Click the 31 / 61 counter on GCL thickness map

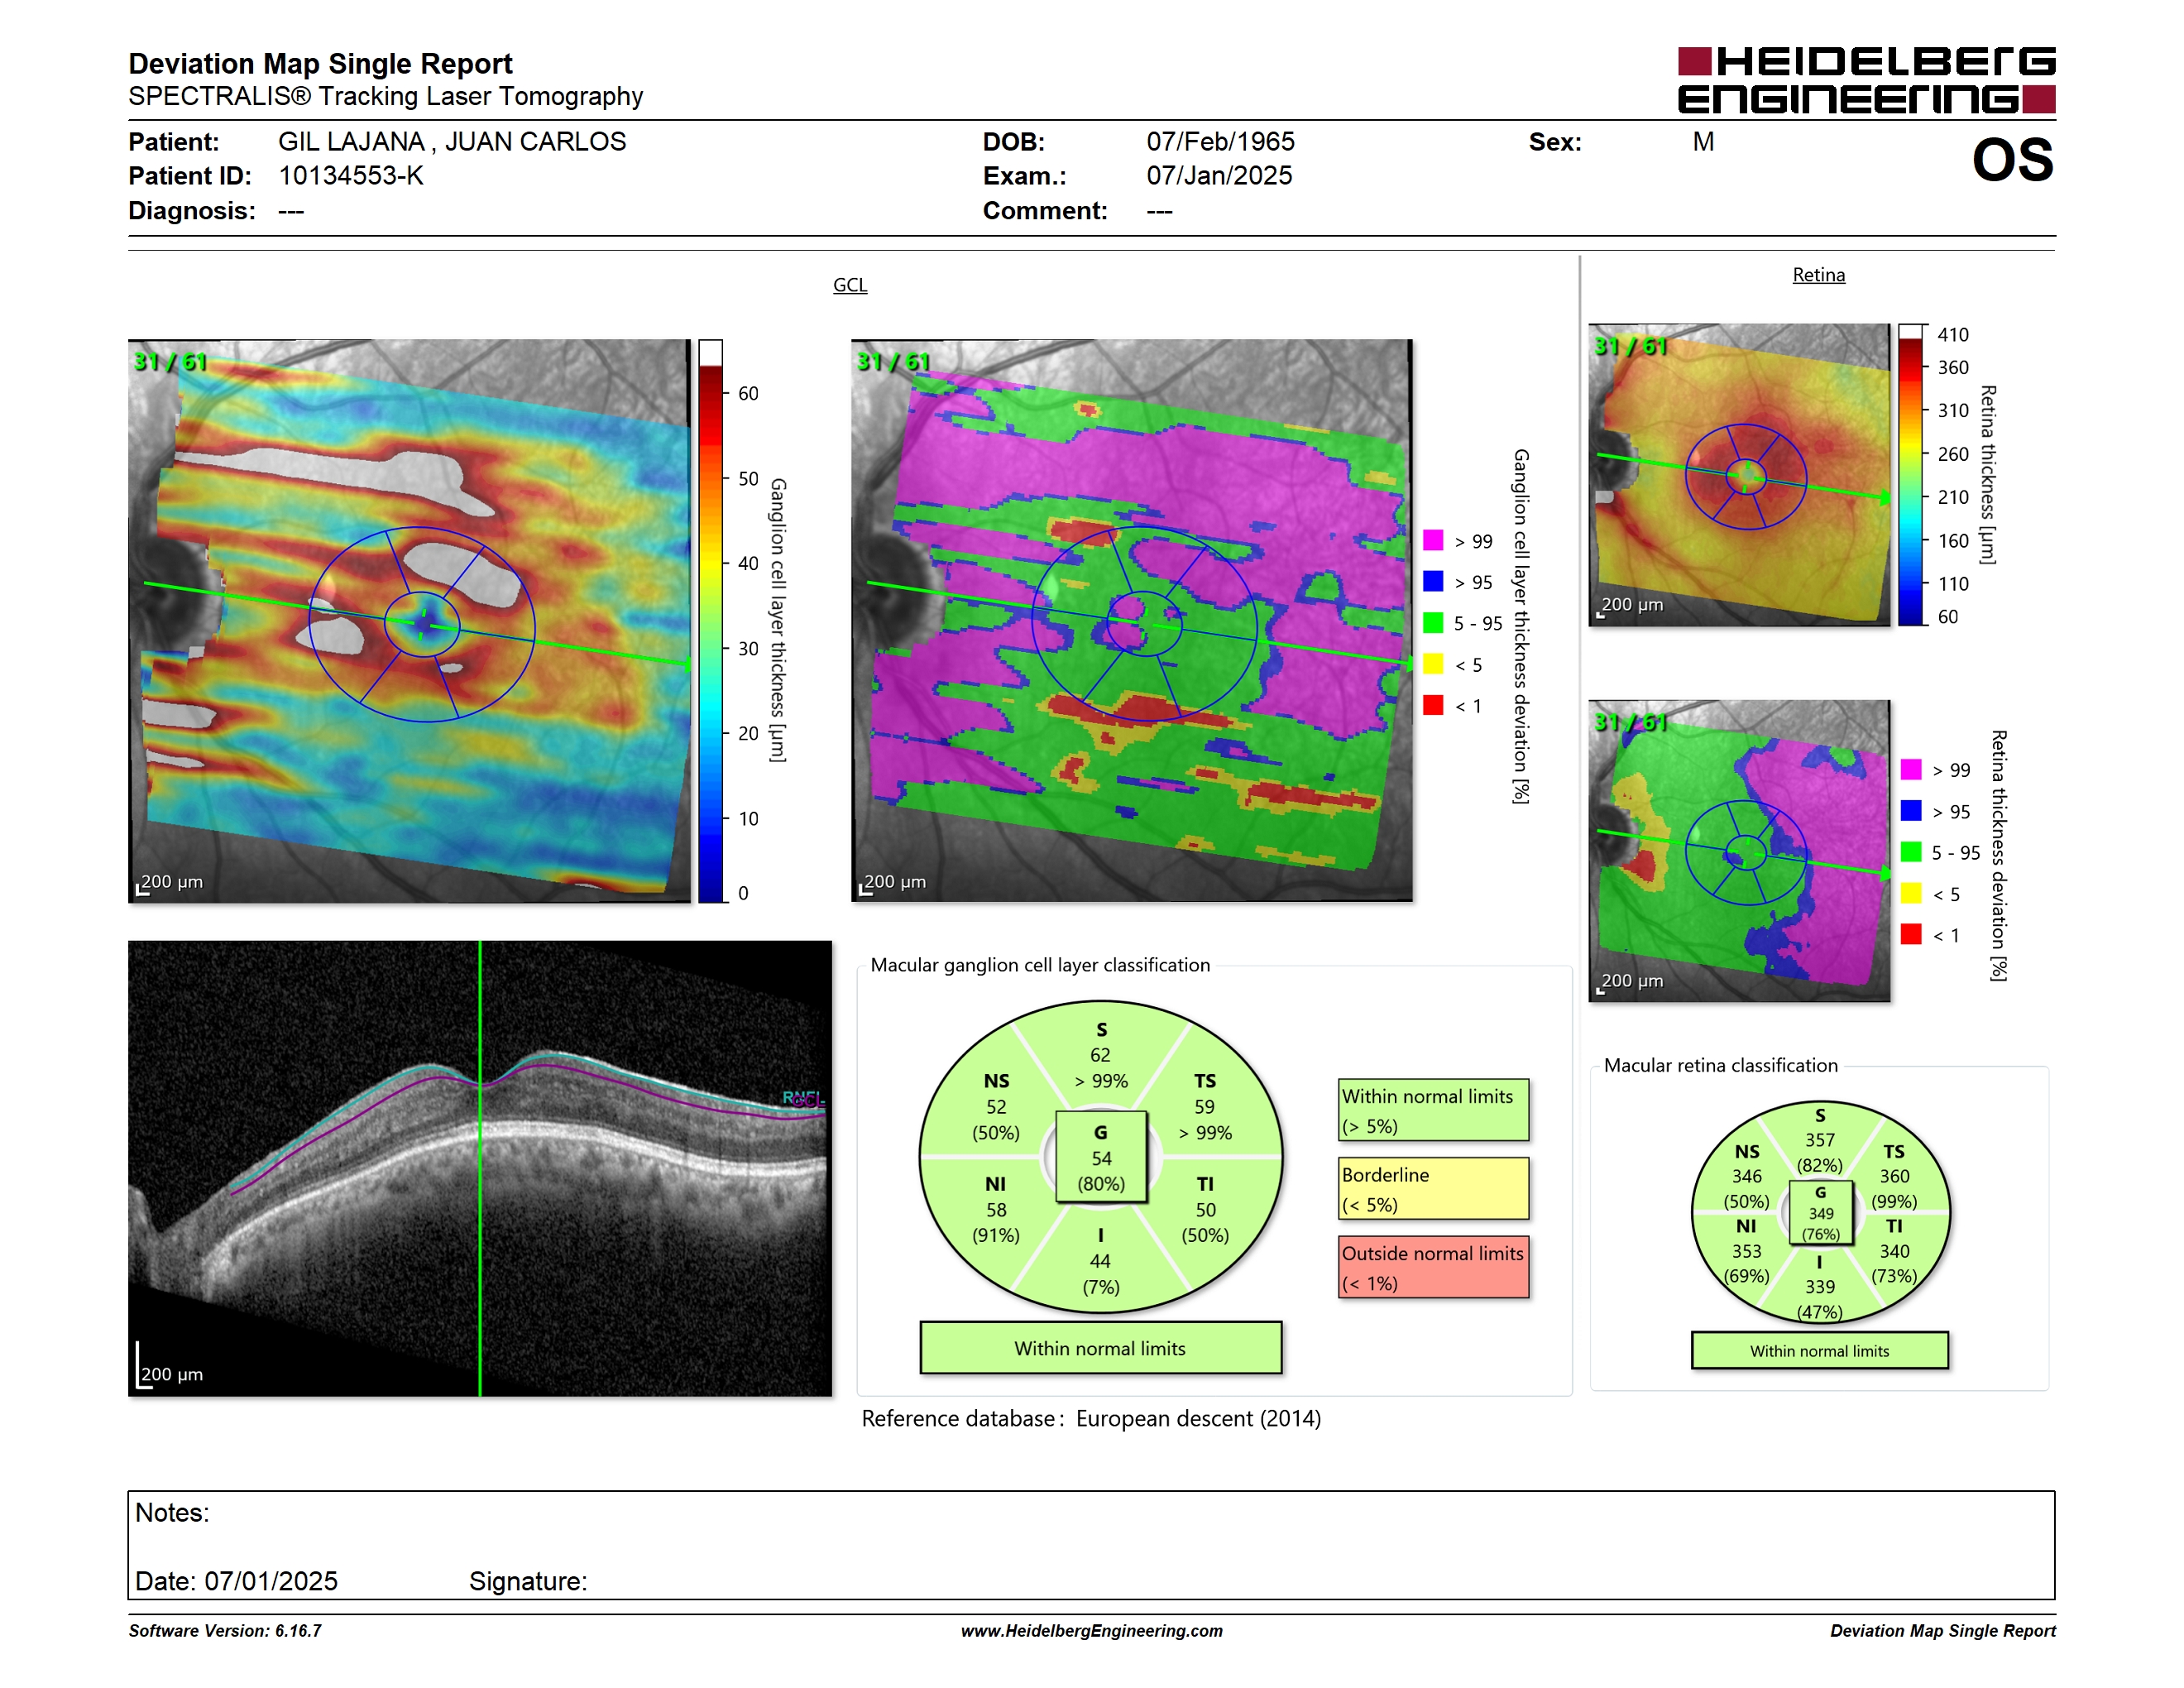pos(170,361)
